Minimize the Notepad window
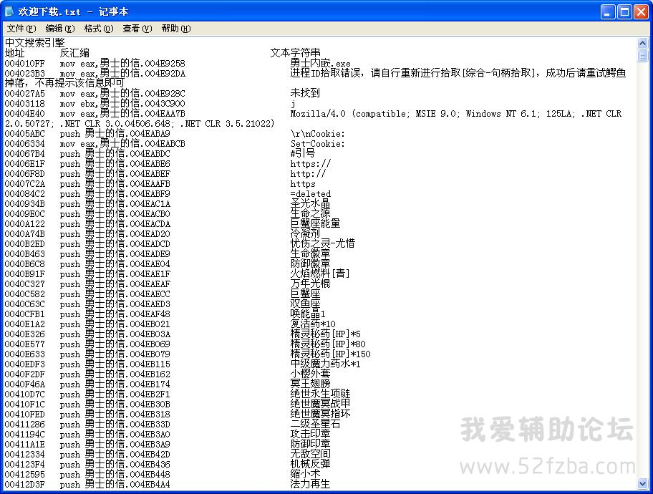Viewport: 653px width, 494px height. tap(608, 11)
